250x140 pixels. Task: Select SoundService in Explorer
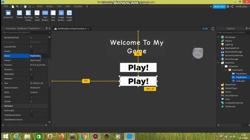click(x=231, y=96)
